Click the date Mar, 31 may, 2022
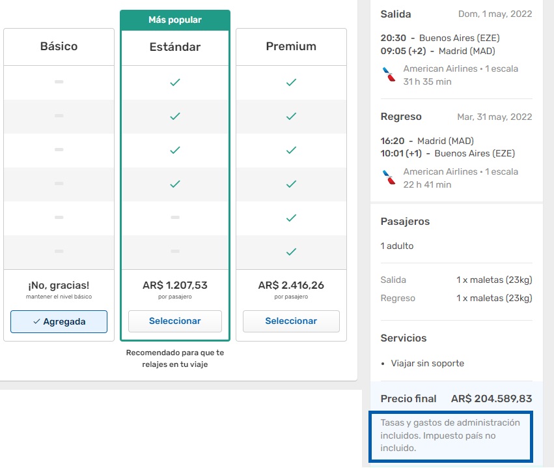The height and width of the screenshot is (468, 554). click(x=495, y=117)
